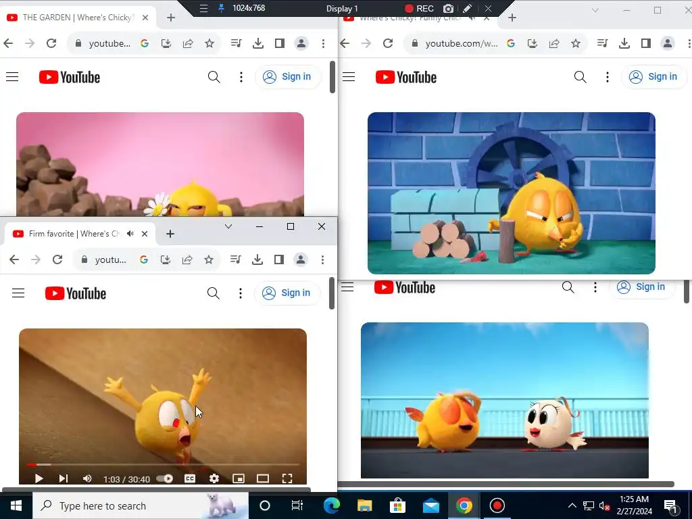Open downloads in Firm favorite window
The image size is (692, 519).
(257, 259)
